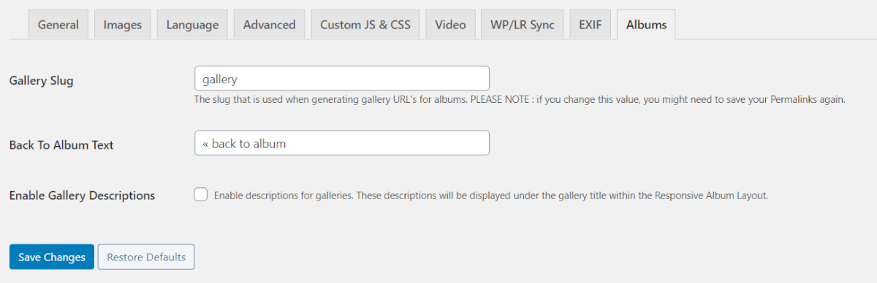The image size is (877, 283).
Task: Open the Custom JS & CSS tab
Action: (x=365, y=24)
